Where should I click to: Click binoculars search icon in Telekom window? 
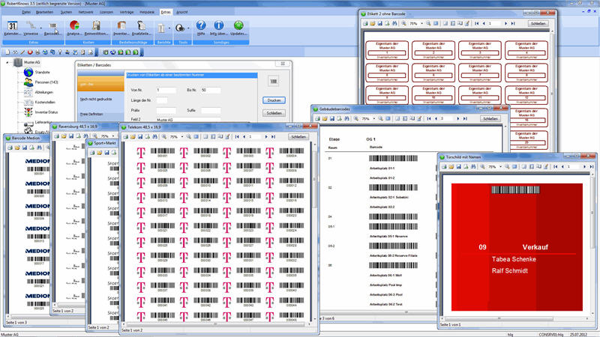[154, 136]
